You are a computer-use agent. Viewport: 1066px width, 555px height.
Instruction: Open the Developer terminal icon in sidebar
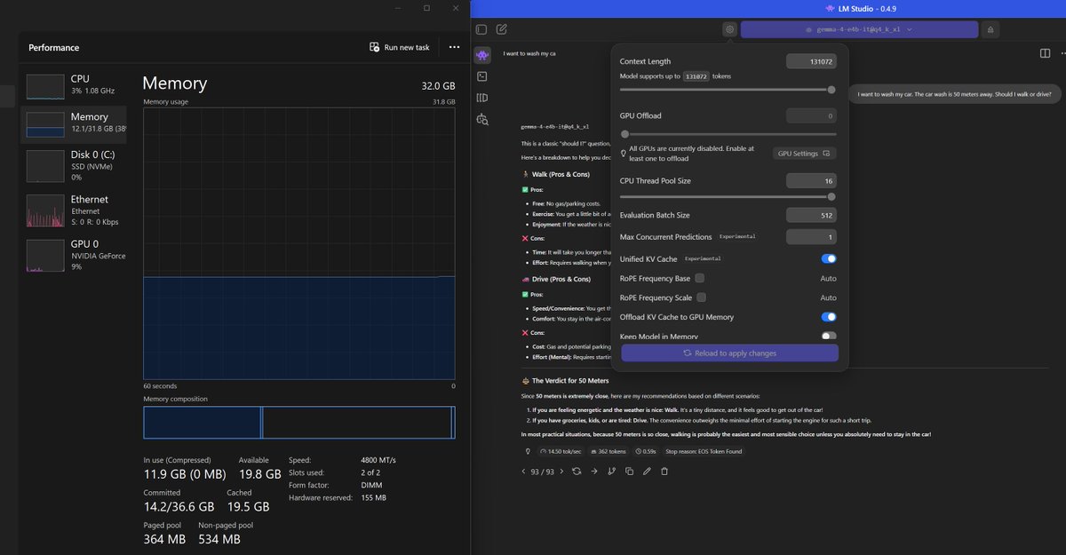482,76
